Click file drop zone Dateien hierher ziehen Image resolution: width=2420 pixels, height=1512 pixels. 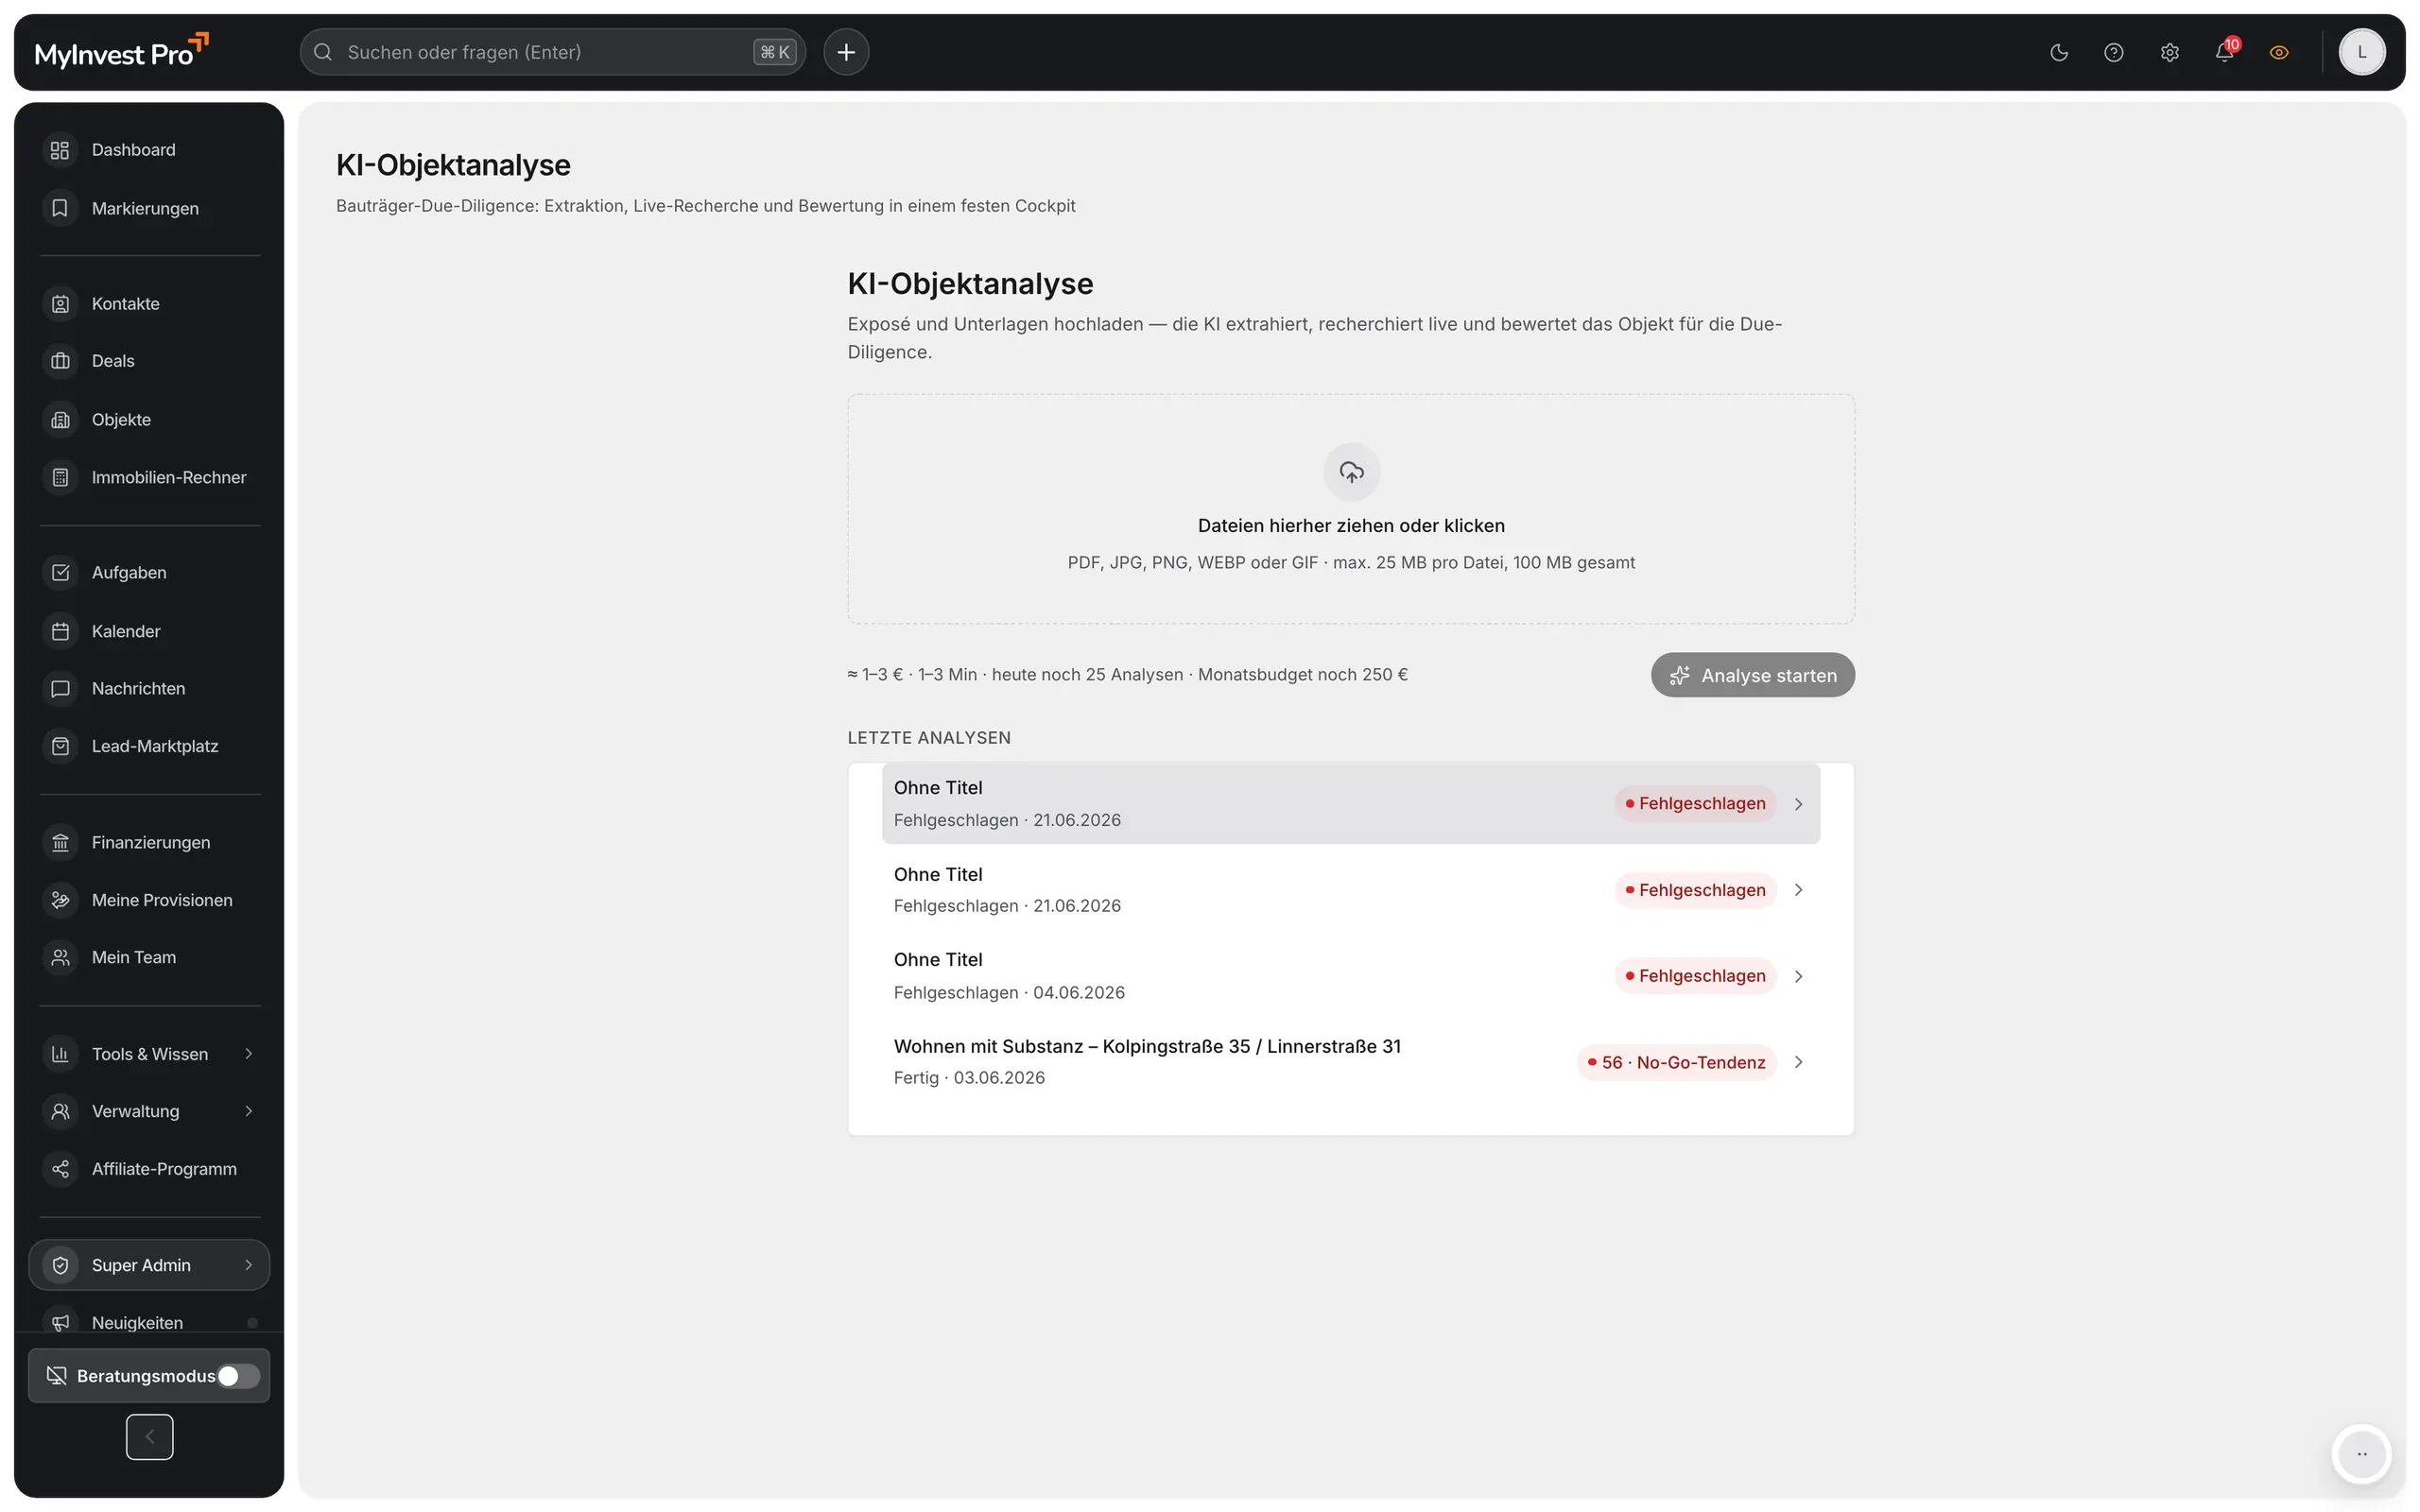click(1351, 509)
